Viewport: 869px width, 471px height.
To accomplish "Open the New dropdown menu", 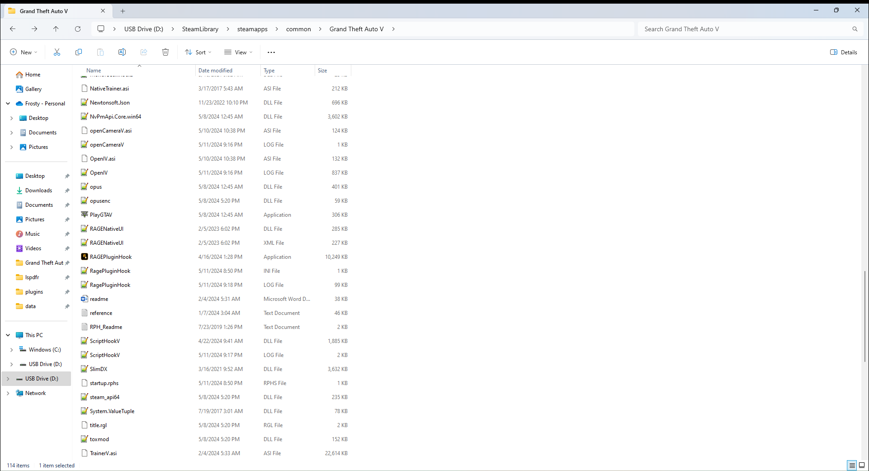I will coord(24,52).
